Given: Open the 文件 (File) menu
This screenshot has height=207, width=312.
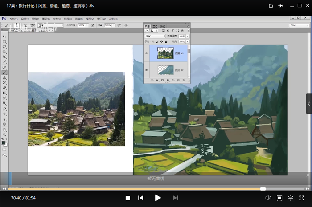Looking at the screenshot, I should click(13, 20).
